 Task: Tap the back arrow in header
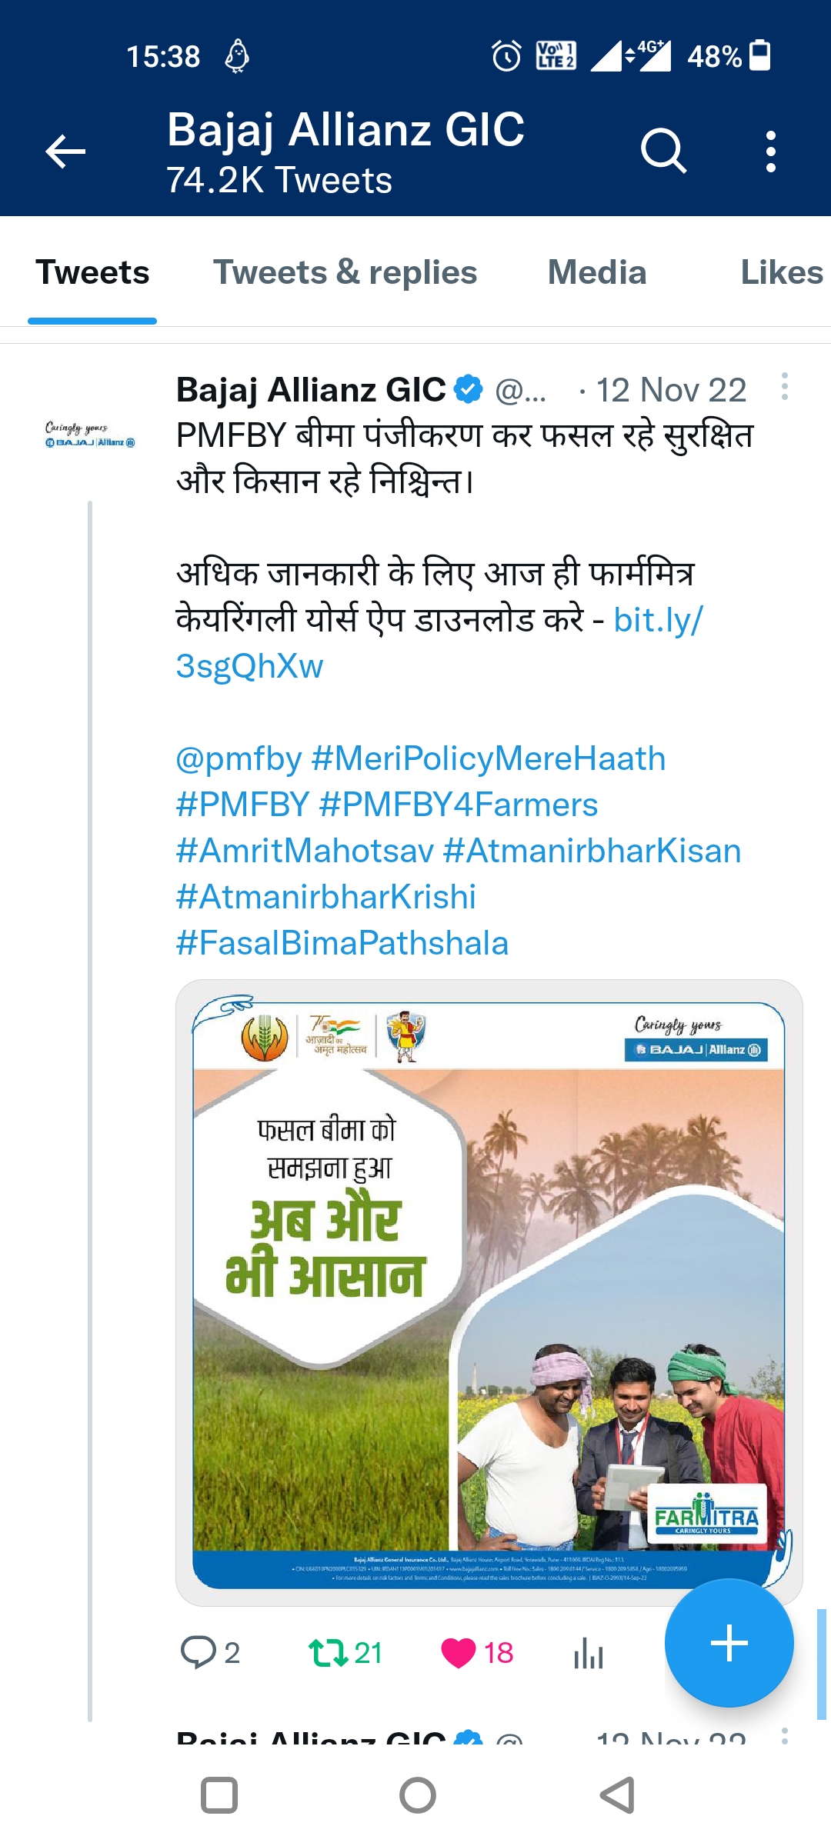[65, 151]
